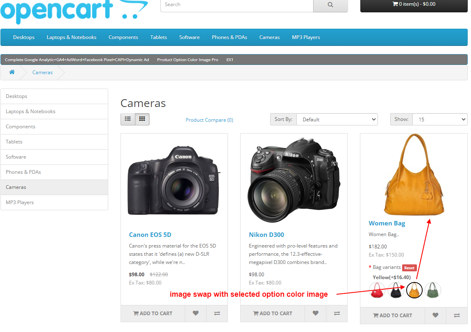Open the Cameras navigation menu
The height and width of the screenshot is (332, 471).
pos(269,37)
